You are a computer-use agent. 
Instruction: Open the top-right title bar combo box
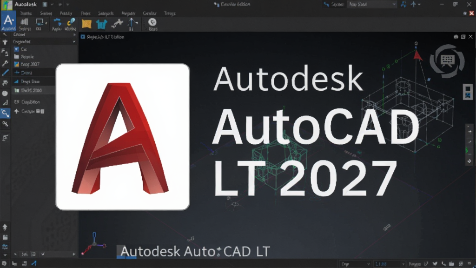pos(372,5)
